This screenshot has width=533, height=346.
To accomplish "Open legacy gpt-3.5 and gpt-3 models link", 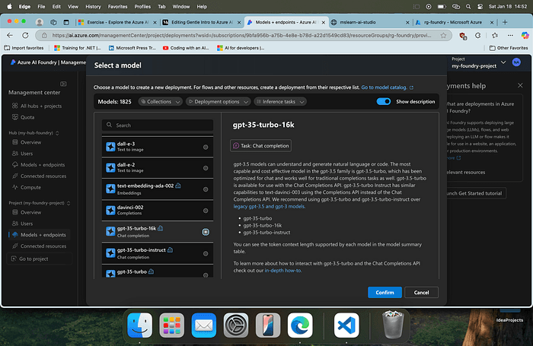I will point(269,206).
